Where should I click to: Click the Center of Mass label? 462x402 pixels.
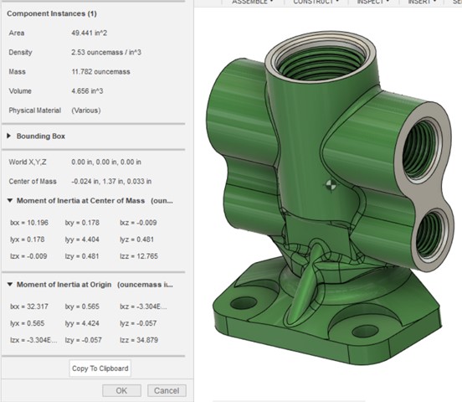coord(33,182)
